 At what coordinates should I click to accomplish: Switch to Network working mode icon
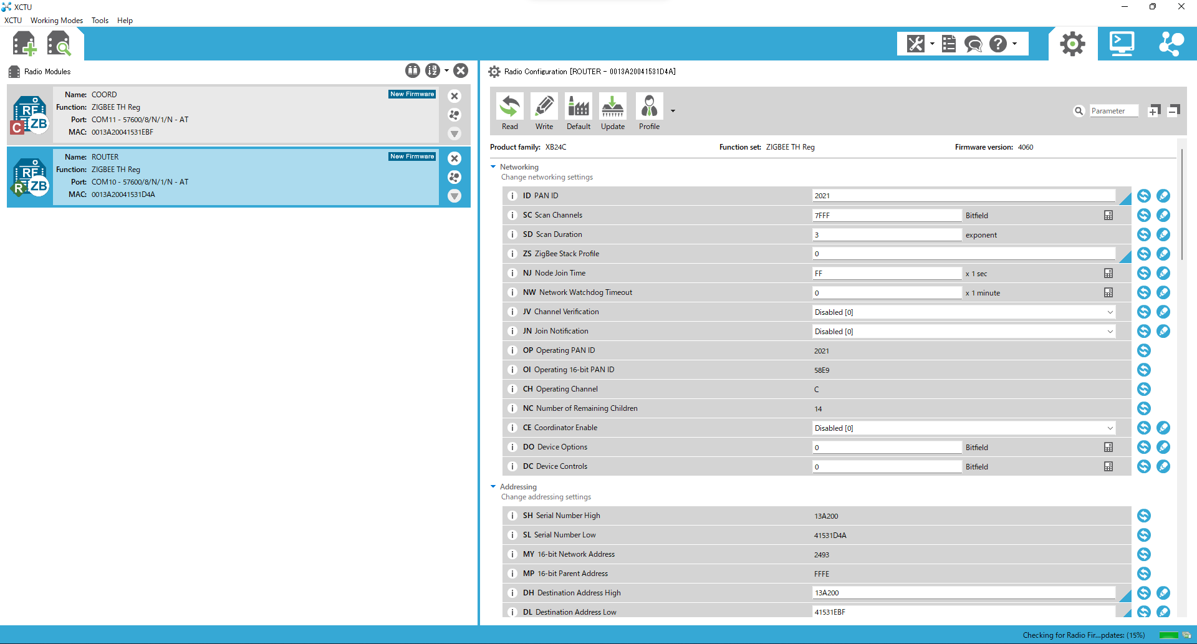point(1171,44)
